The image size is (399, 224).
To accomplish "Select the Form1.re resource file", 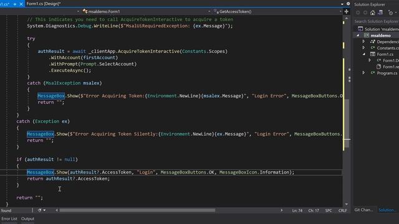I will pos(391,67).
